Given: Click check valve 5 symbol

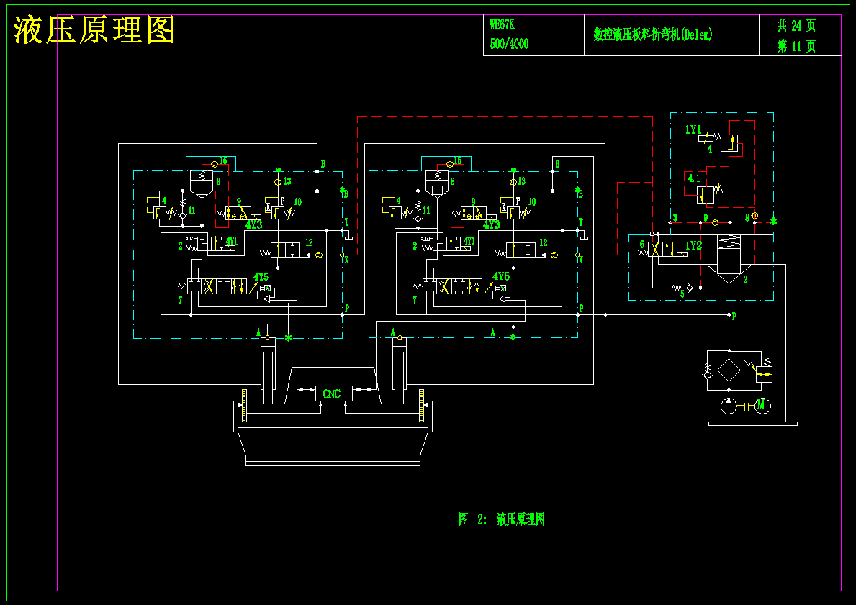Looking at the screenshot, I should (690, 288).
